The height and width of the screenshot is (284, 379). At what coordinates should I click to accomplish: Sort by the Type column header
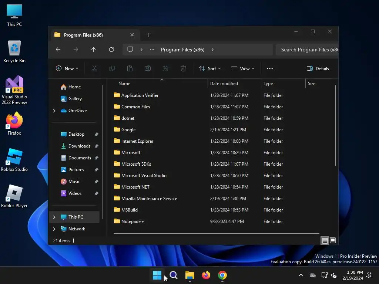tap(283, 84)
